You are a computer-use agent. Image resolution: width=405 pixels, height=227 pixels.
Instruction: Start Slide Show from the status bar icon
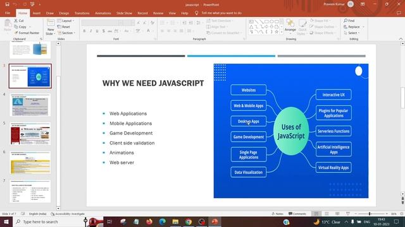tap(348, 214)
